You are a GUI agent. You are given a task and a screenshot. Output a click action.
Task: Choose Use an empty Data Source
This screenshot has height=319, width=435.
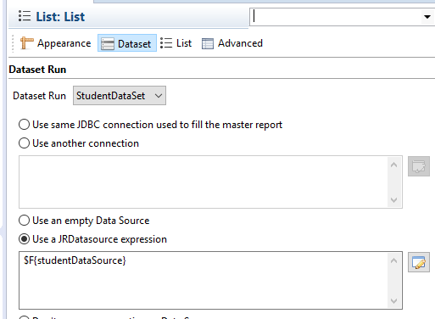(24, 221)
